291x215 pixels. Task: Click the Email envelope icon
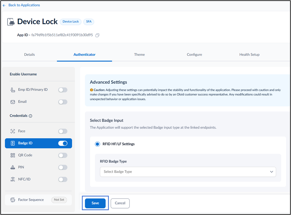(13, 102)
